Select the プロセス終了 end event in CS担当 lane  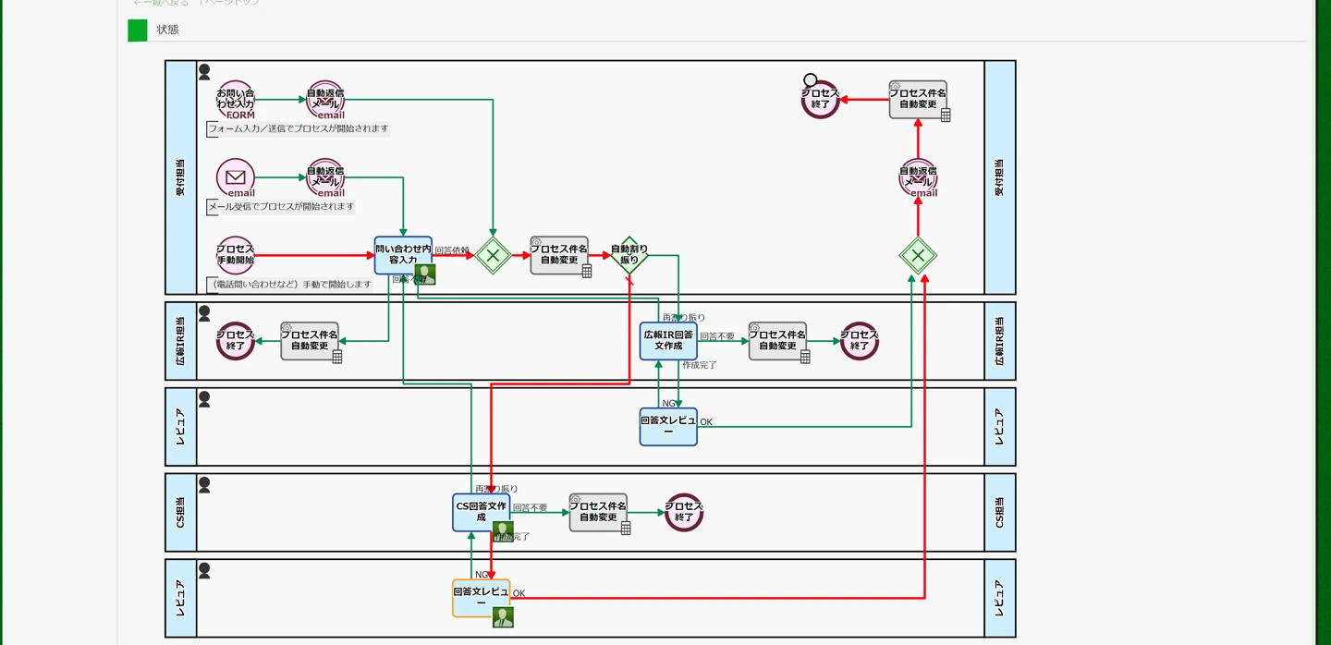tap(684, 512)
